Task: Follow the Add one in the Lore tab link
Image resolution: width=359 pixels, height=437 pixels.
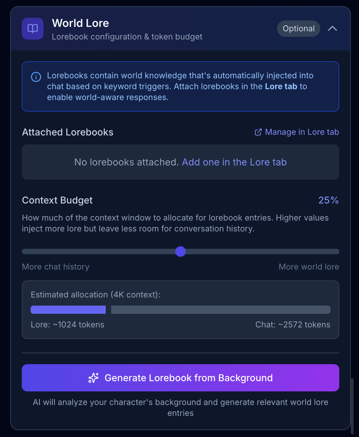Action: tap(234, 162)
